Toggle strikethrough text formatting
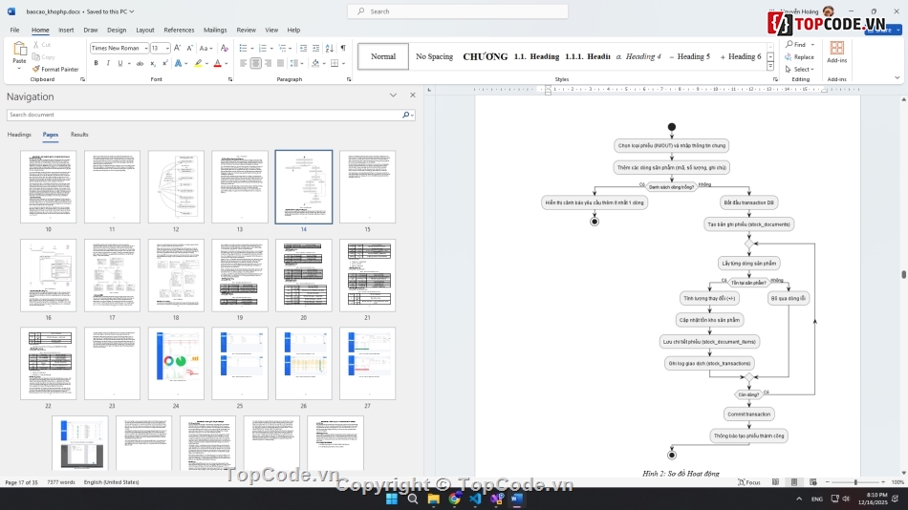This screenshot has width=908, height=510. pyautogui.click(x=140, y=63)
